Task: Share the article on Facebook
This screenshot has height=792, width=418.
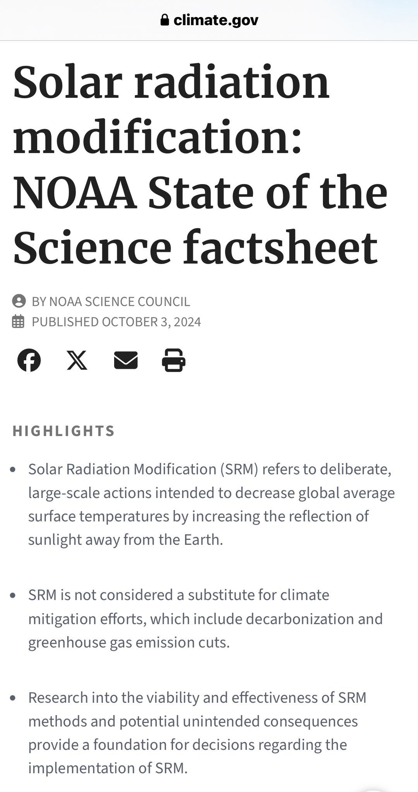Action: pos(29,360)
